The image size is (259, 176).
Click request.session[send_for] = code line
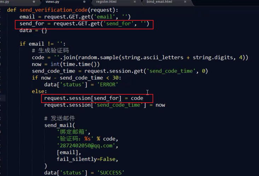point(94,98)
